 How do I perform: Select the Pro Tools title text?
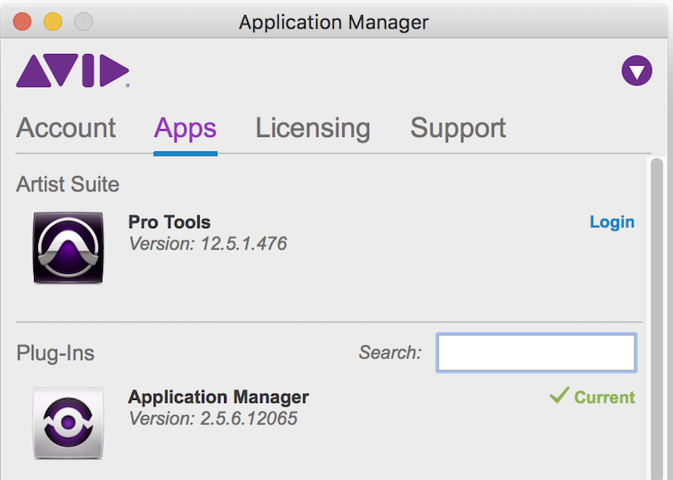[x=169, y=222]
